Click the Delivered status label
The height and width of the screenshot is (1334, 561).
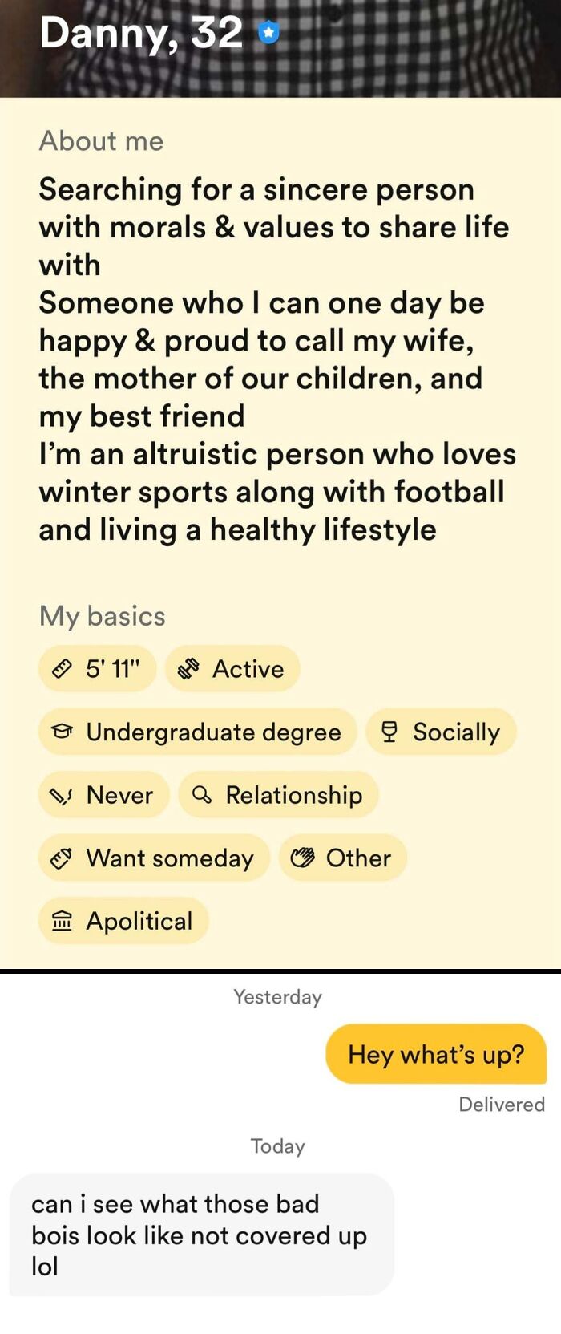point(500,1105)
